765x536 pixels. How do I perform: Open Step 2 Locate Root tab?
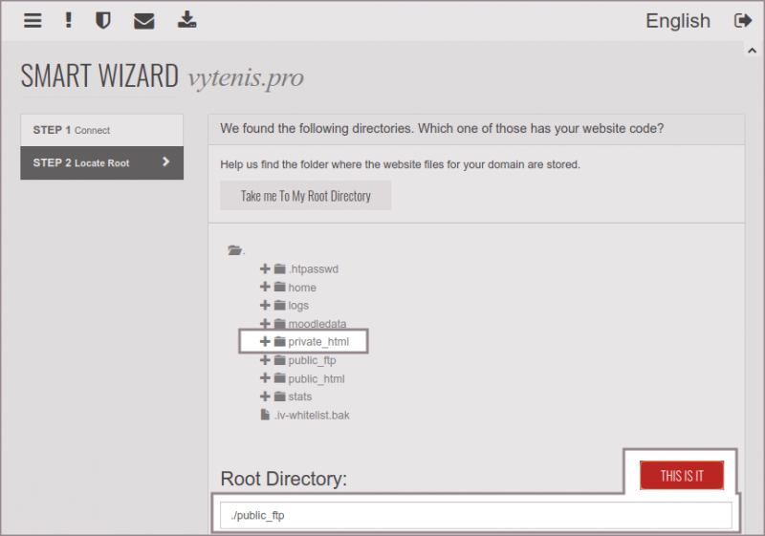101,162
